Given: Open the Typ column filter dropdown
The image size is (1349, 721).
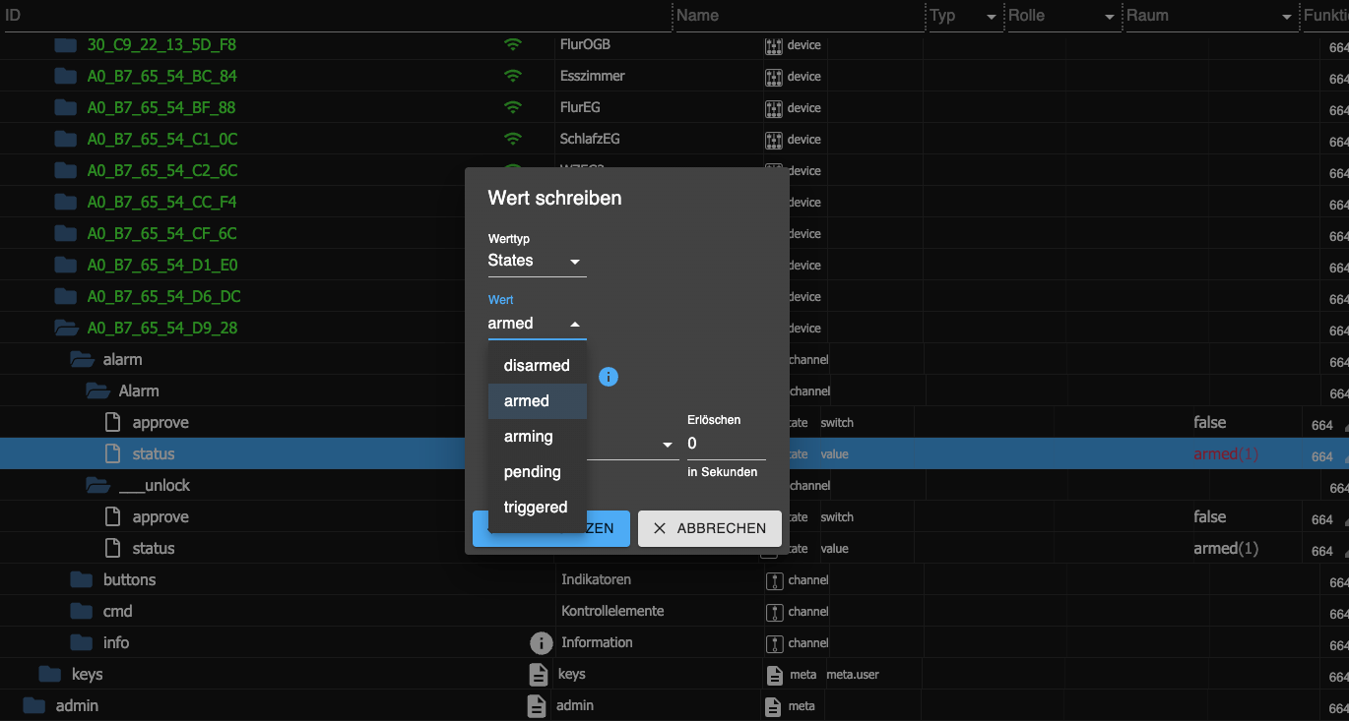Looking at the screenshot, I should click(x=992, y=17).
